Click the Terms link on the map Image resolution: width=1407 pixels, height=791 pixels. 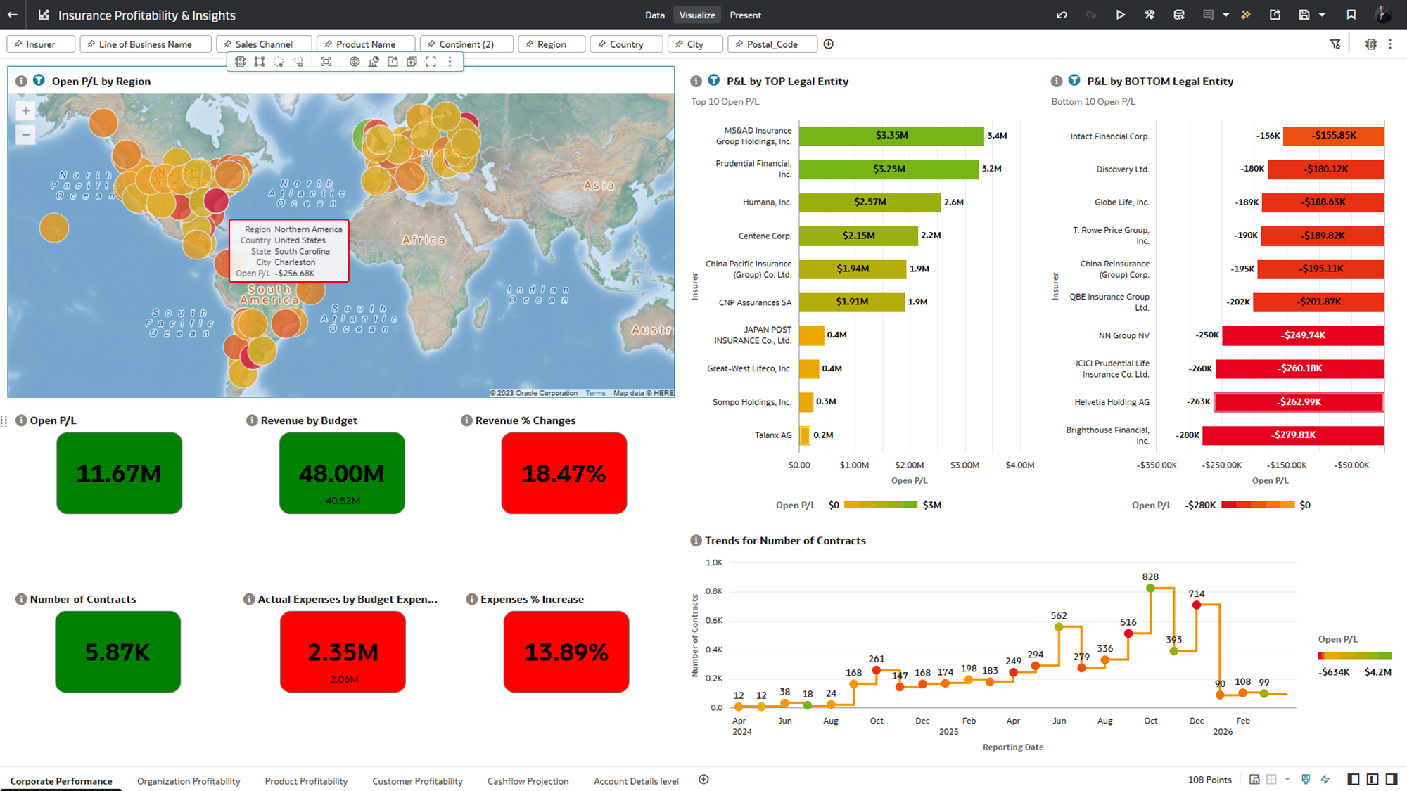595,393
